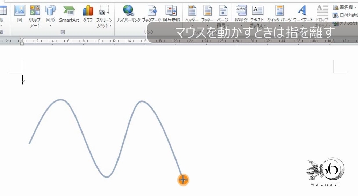Insert 日付と時刻 (Date and Time)
Screen dimensions: 358x196
[345, 15]
